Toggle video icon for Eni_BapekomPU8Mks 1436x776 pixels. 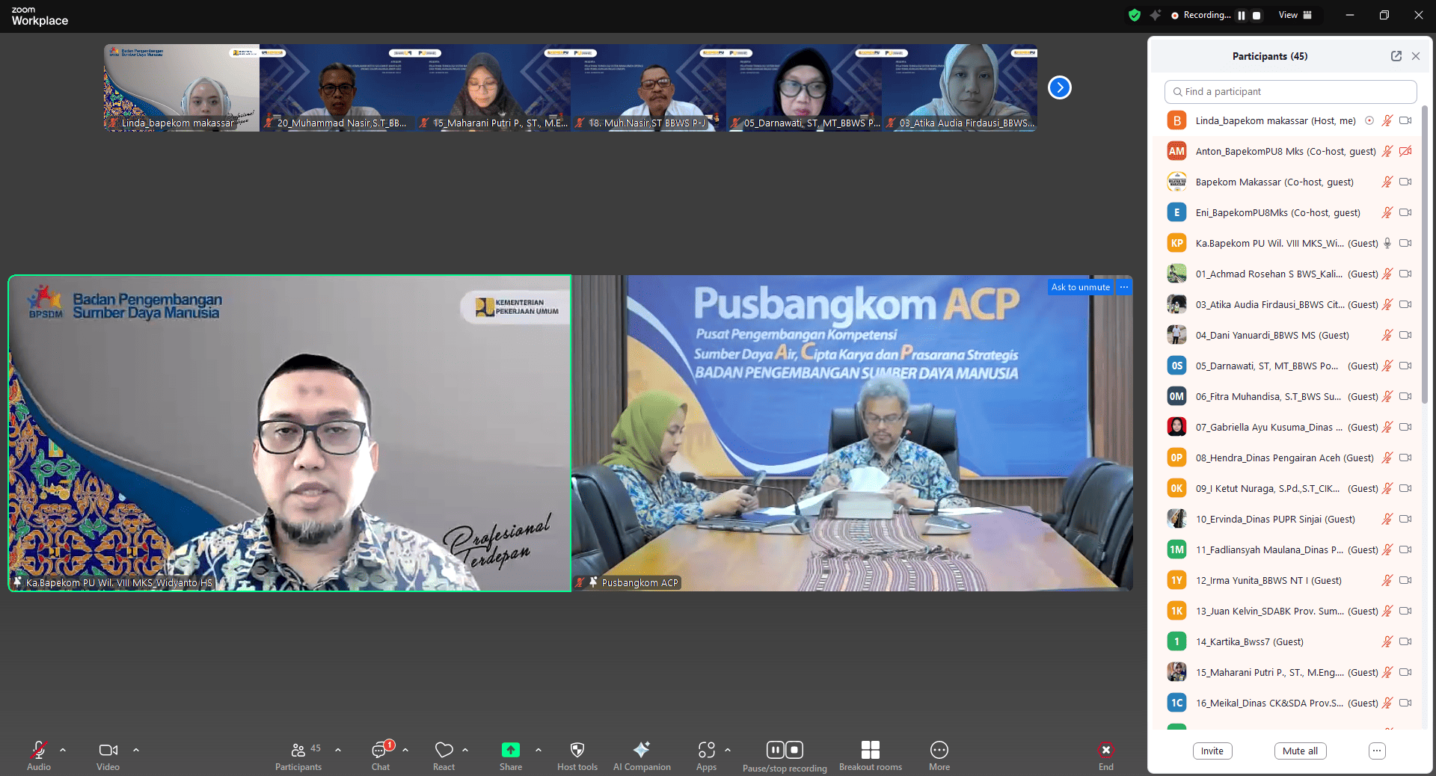[1405, 212]
